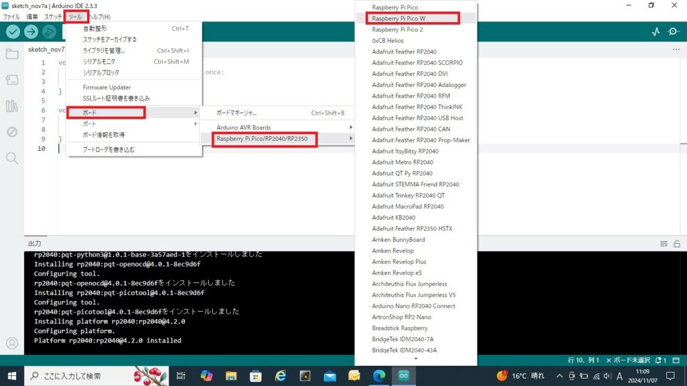This screenshot has height=386, width=687.
Task: Select the Arduino Nano RP2040 Connect board
Action: tap(415, 306)
